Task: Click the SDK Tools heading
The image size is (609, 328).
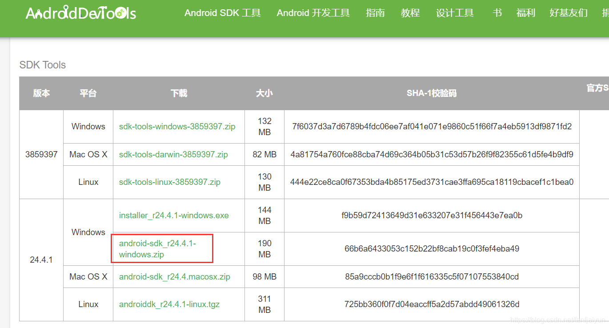Action: [x=43, y=65]
